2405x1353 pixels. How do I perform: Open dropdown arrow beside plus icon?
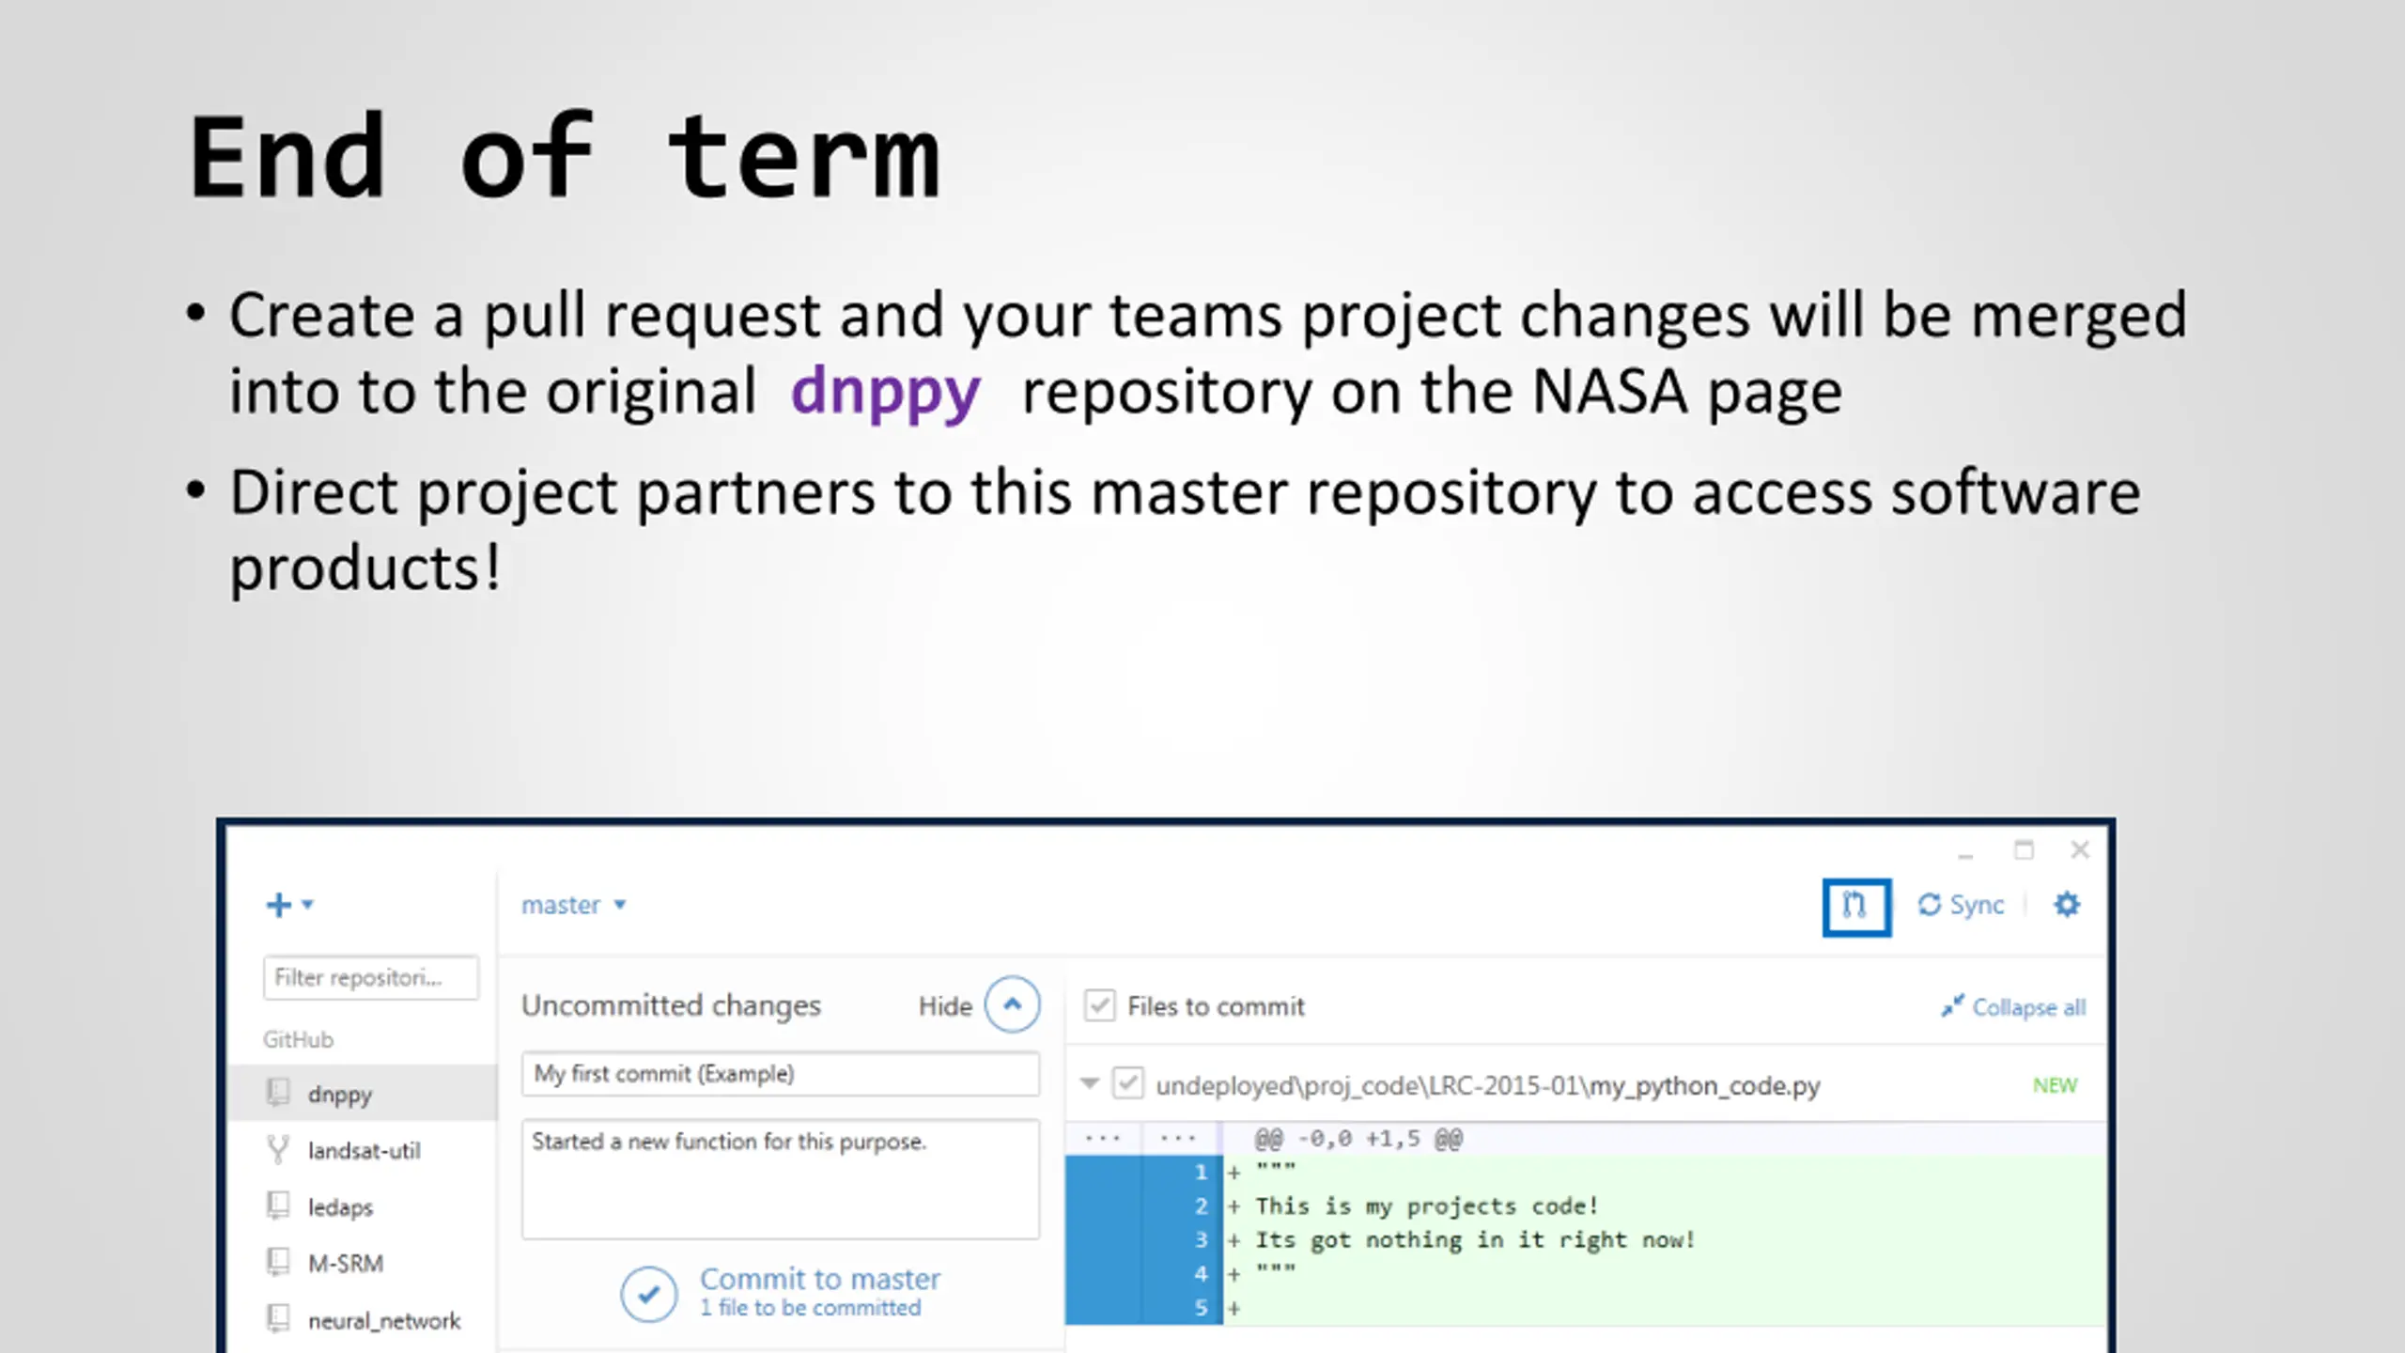pos(307,905)
